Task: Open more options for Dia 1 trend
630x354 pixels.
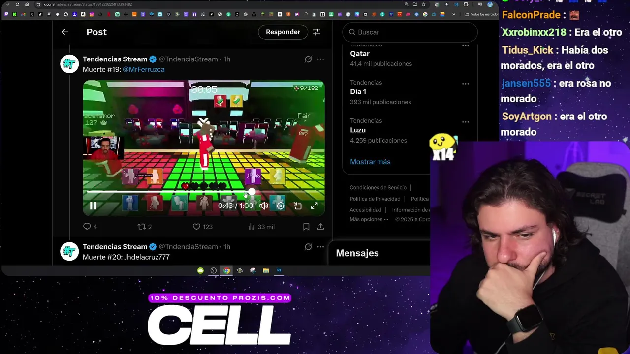Action: click(x=465, y=84)
